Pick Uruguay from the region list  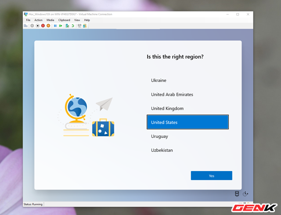point(187,136)
